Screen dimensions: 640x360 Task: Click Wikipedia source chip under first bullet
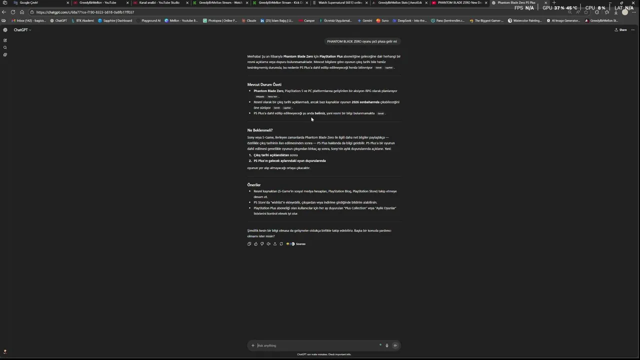pyautogui.click(x=260, y=96)
